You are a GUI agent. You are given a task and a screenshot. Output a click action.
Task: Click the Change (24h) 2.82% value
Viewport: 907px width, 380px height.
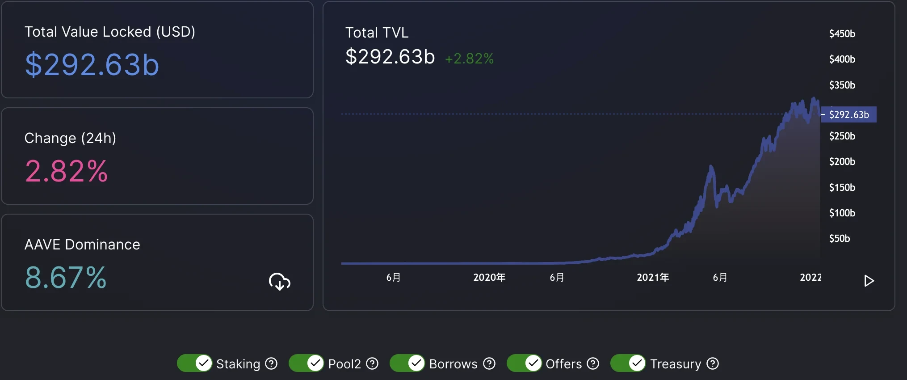tap(66, 171)
